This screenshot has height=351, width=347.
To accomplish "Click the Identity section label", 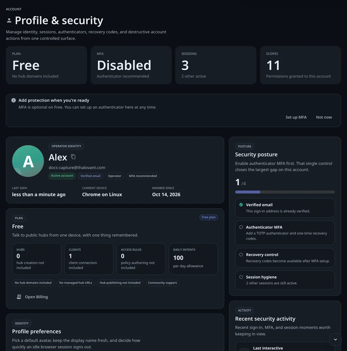I will [x=22, y=323].
